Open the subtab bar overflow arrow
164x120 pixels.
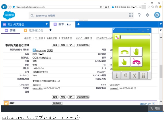[161, 30]
